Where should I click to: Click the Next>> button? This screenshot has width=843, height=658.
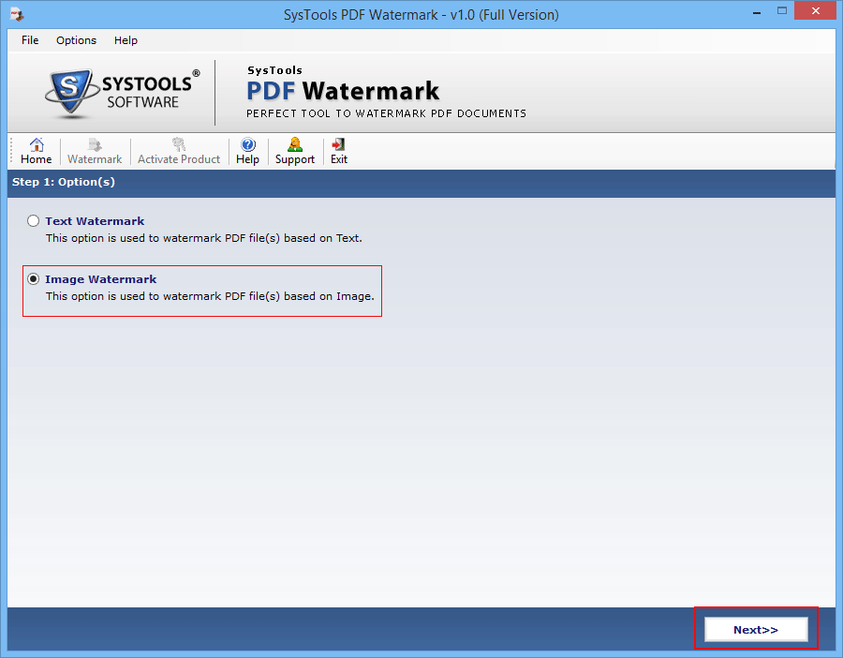tap(756, 630)
